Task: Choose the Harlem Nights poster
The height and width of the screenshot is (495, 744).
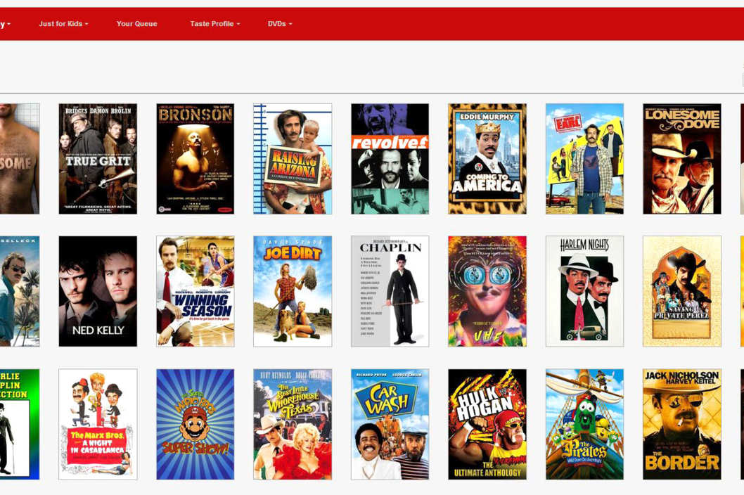Action: coord(584,291)
